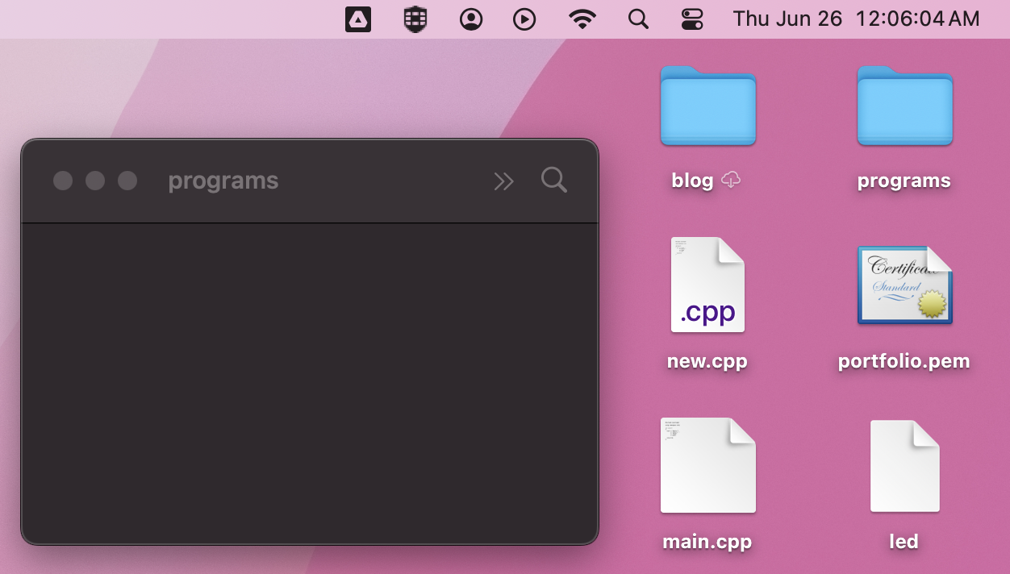Viewport: 1010px width, 574px height.
Task: Click the programs window title
Action: [x=223, y=181]
